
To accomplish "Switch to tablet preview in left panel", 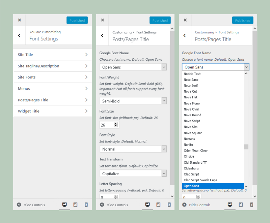I will tap(75, 204).
